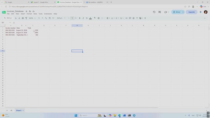210x118 pixels.
Task: Click font size input field
Action: click(x=72, y=18)
